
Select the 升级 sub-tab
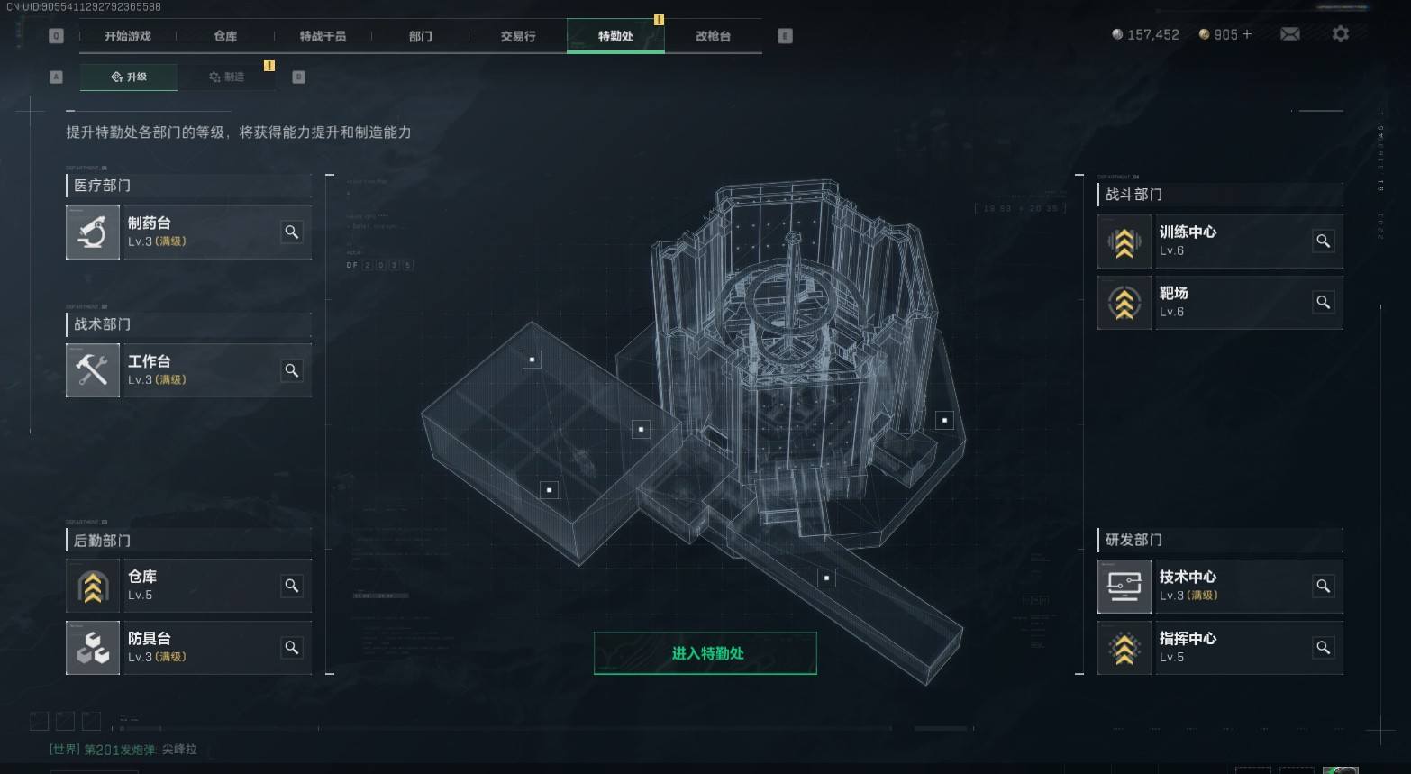click(129, 77)
